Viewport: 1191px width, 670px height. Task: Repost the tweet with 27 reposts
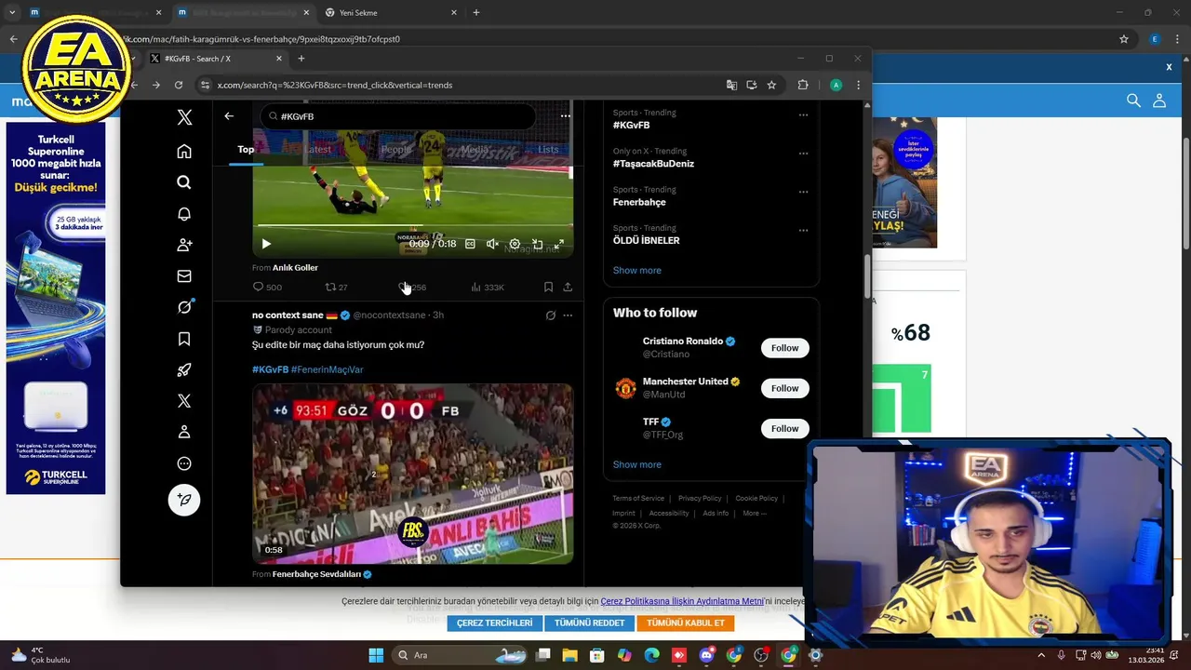tap(336, 288)
